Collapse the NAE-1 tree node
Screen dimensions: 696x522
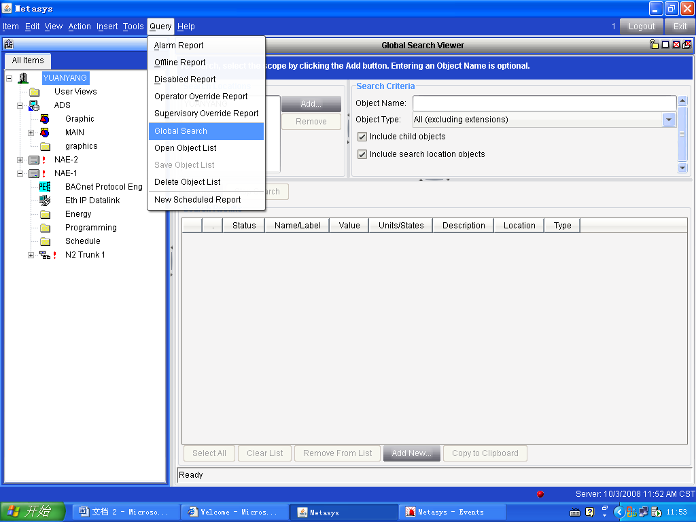point(20,173)
